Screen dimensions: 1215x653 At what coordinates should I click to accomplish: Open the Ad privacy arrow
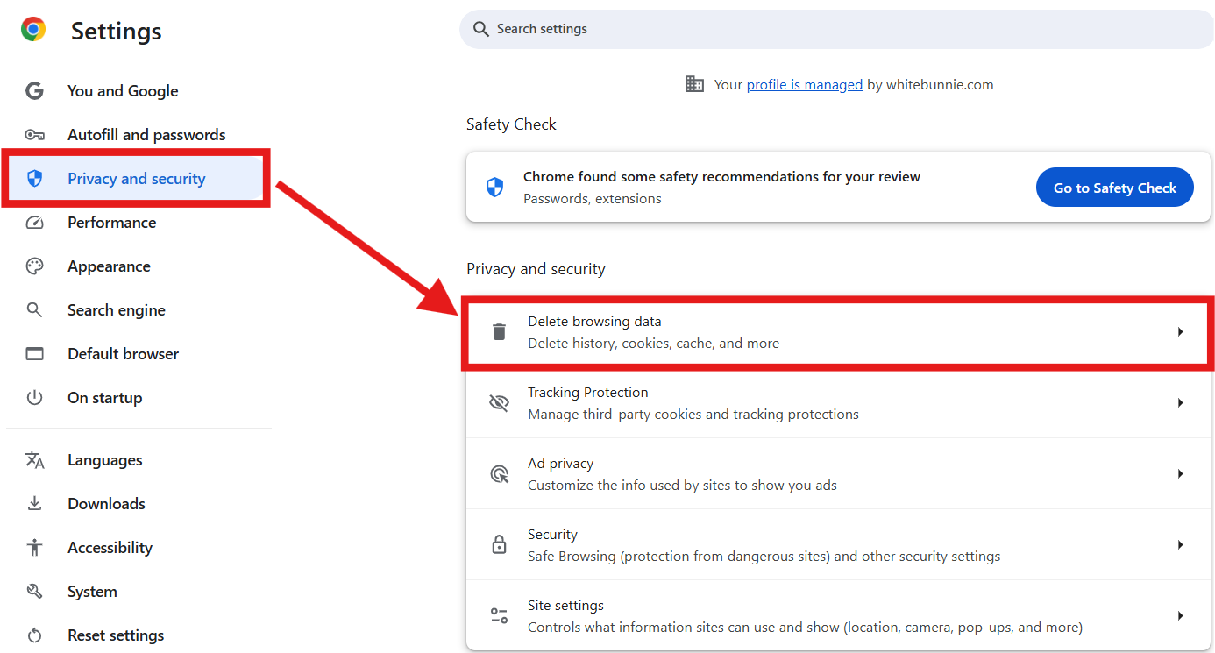pos(1180,474)
